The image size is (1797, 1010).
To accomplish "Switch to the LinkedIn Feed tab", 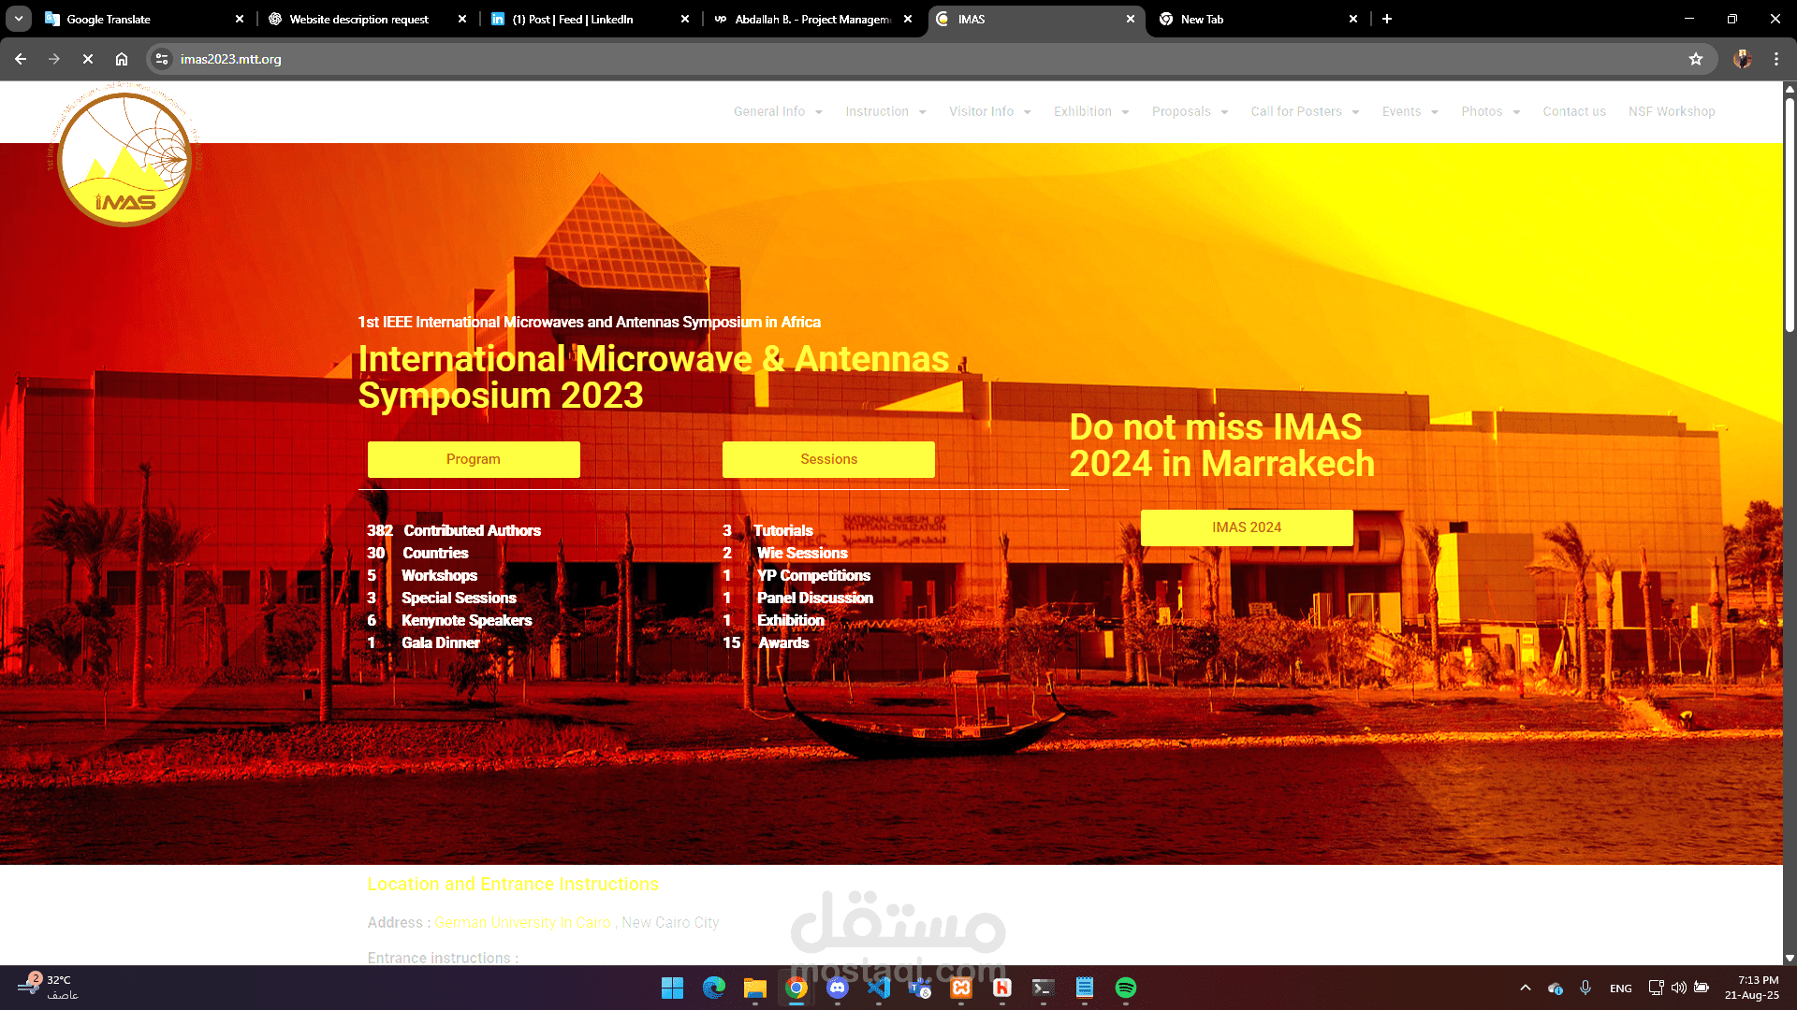I will pyautogui.click(x=588, y=19).
